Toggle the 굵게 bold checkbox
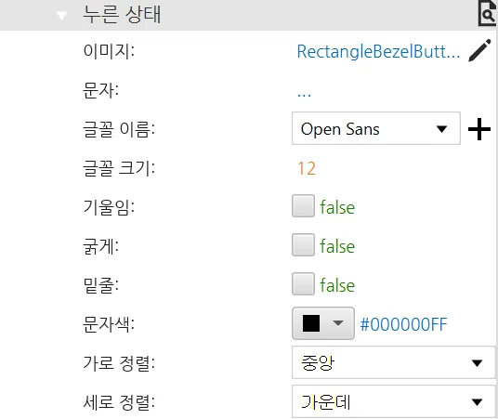Screen dimensions: 498x419 [x=303, y=245]
